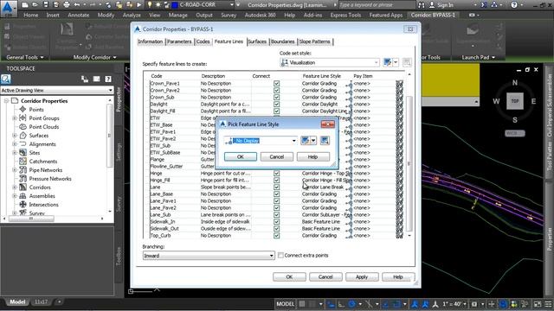
Task: Expand the Modify Corridor ribbon panel
Action: click(94, 57)
